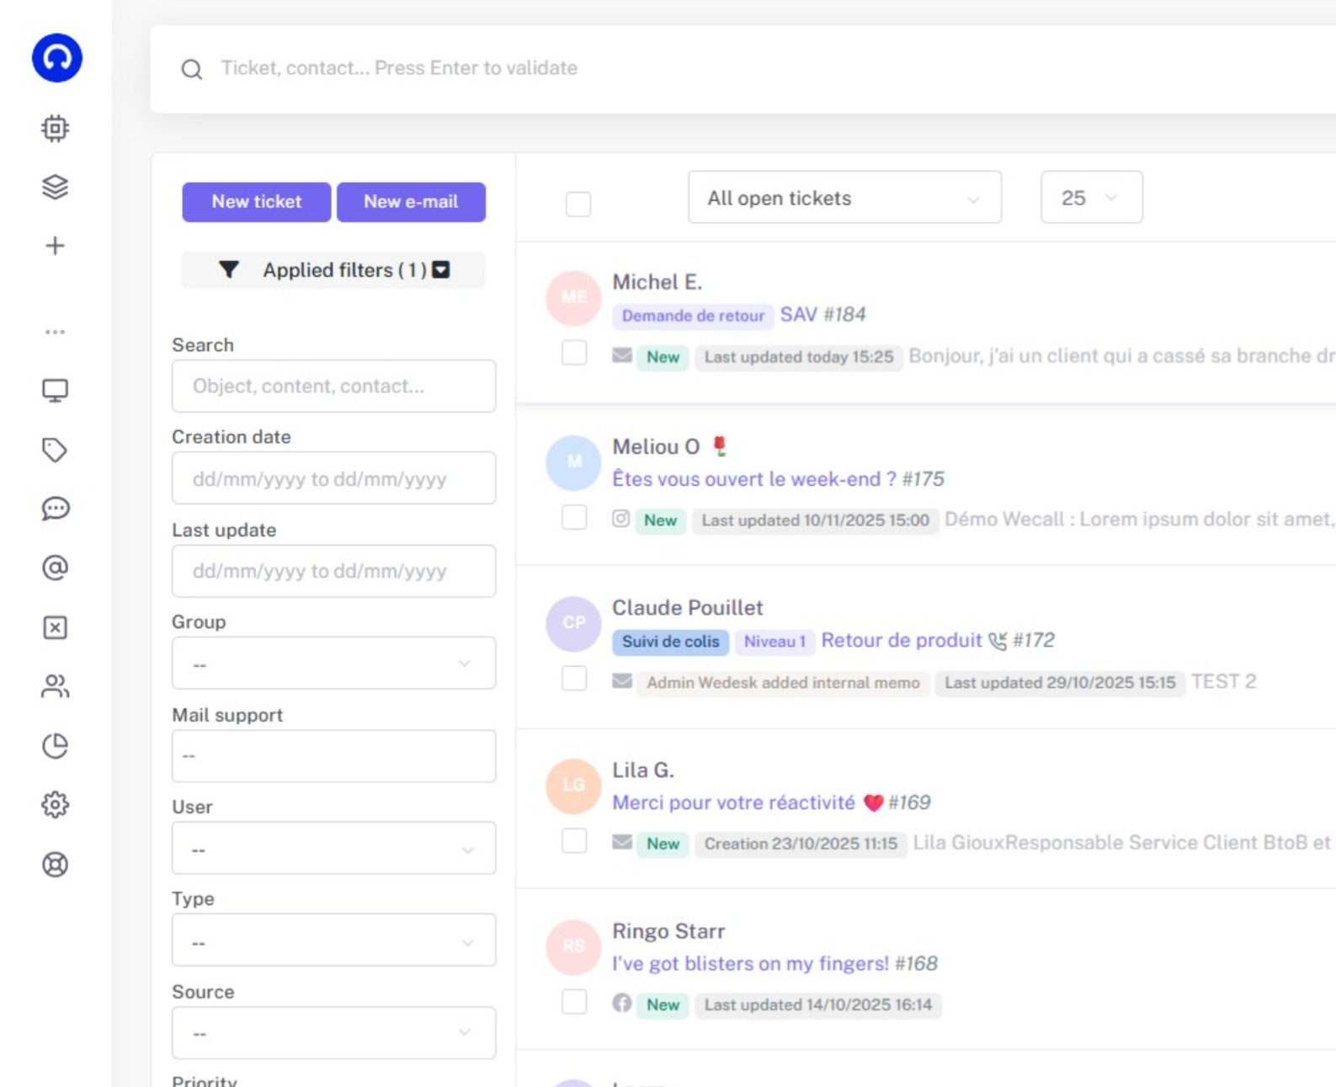Click the name Michel E.
This screenshot has height=1087, width=1336.
(x=657, y=282)
